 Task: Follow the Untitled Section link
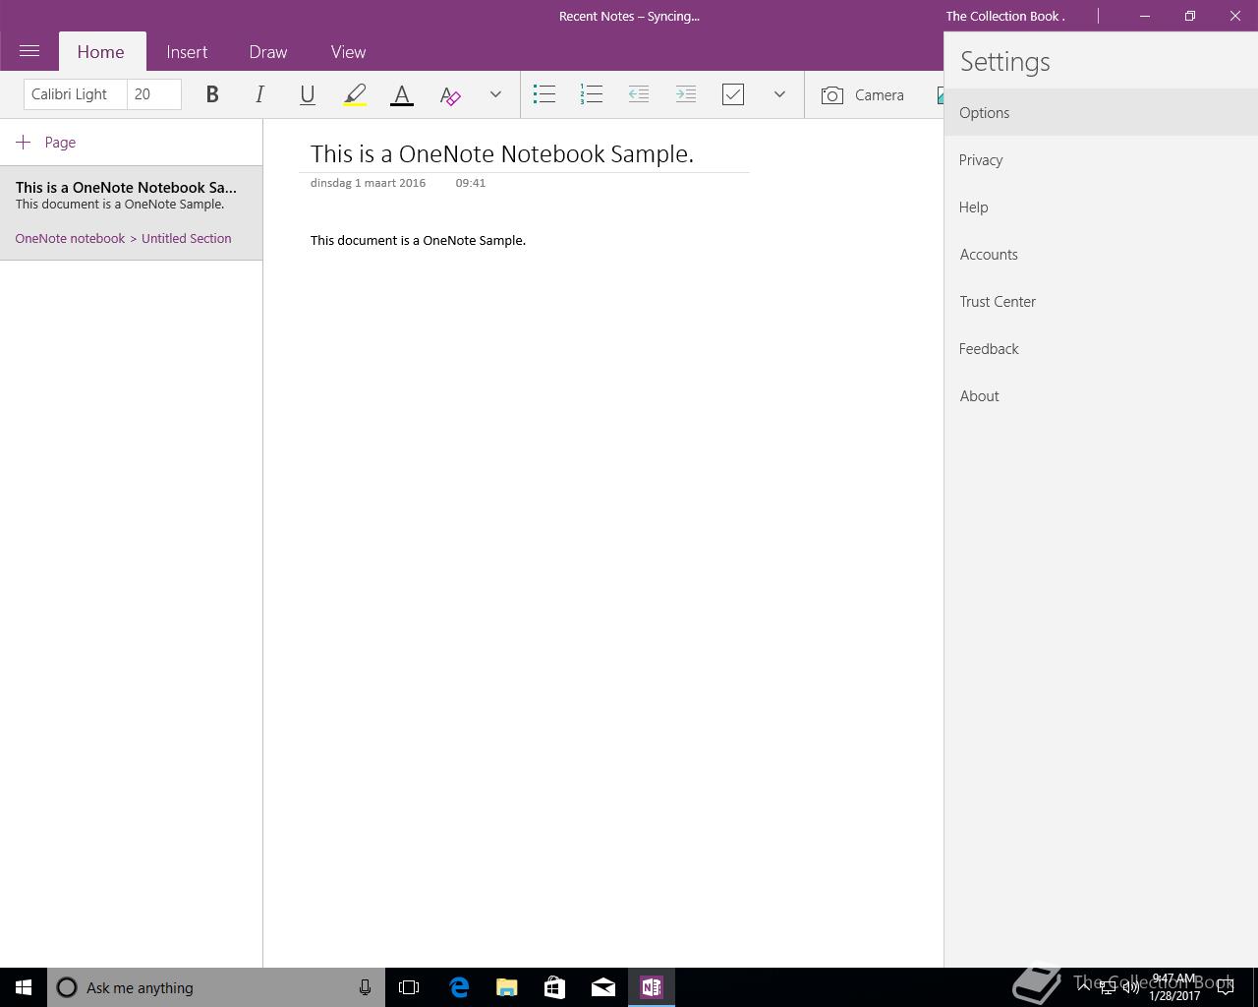click(x=187, y=238)
